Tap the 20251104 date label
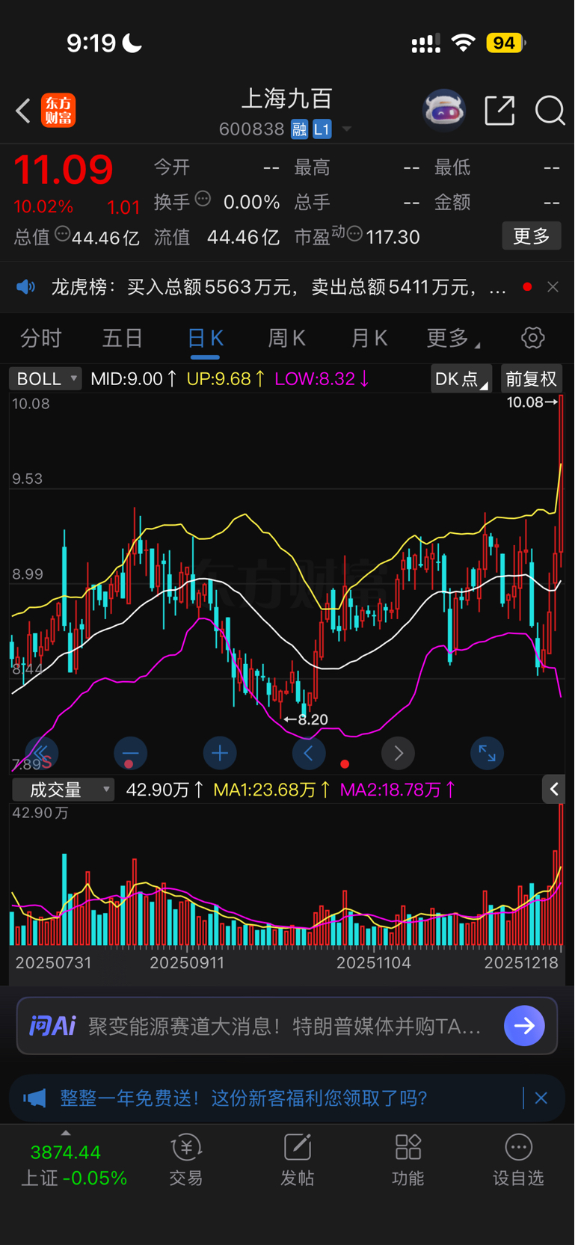This screenshot has width=575, height=1245. [374, 963]
